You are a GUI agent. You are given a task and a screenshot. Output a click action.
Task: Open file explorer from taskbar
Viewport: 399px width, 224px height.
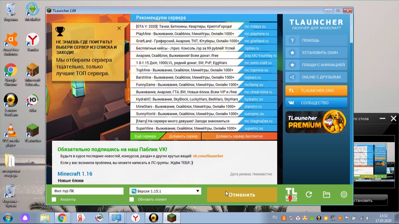(45, 218)
